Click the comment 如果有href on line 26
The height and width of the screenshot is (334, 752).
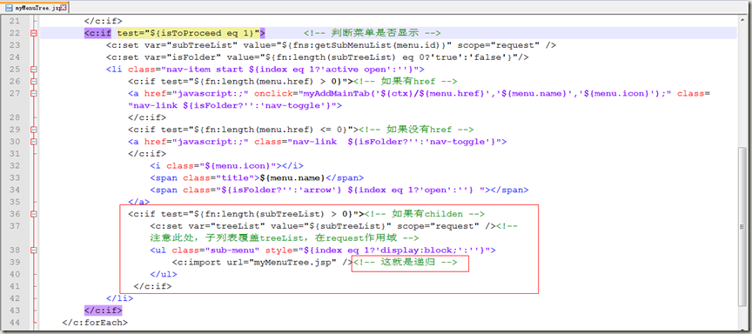pyautogui.click(x=406, y=82)
